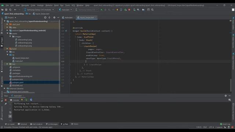Click the red Stop button in main toolbar
This screenshot has height=132, width=235.
pyautogui.click(x=129, y=10)
